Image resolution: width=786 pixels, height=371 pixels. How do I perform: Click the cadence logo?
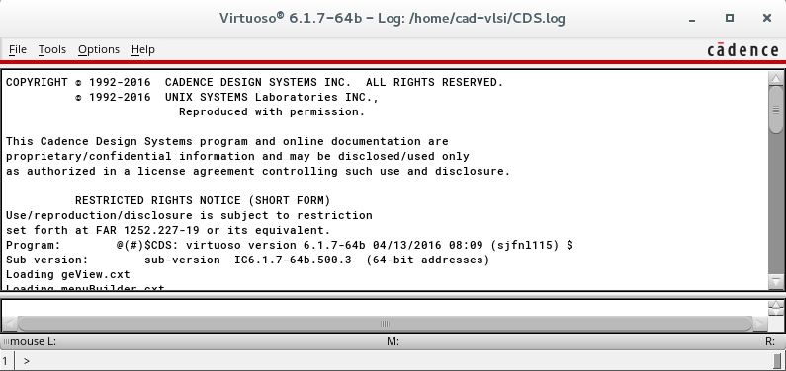coord(742,50)
